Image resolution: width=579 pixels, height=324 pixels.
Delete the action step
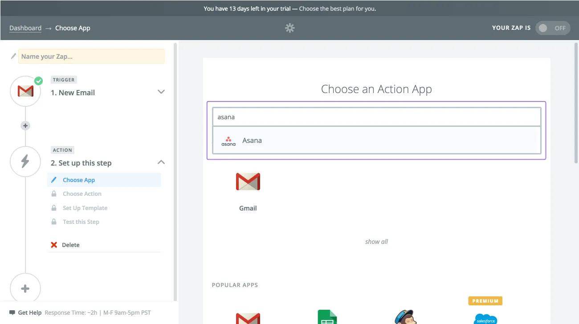70,245
